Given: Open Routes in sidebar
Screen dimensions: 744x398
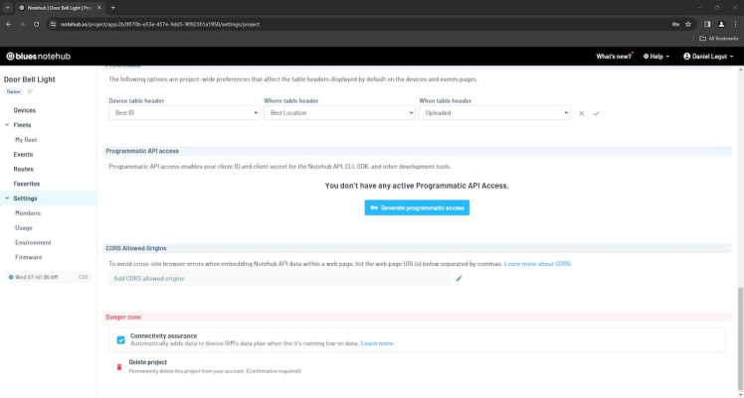Looking at the screenshot, I should click(23, 169).
